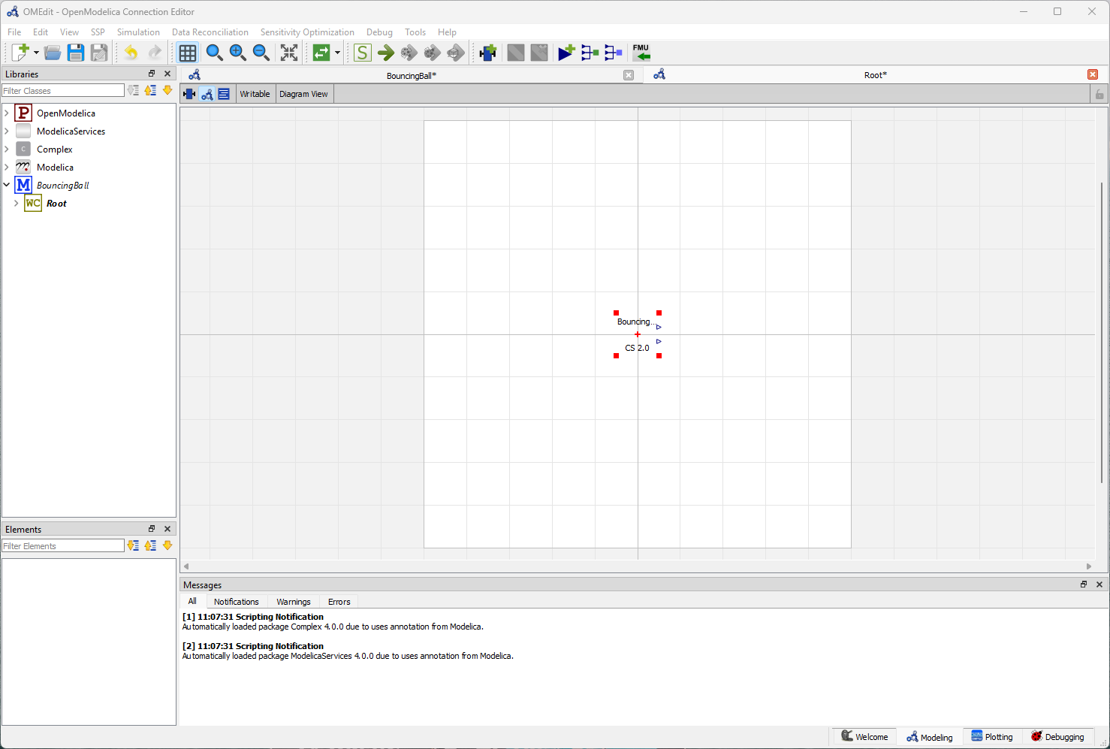
Task: Click the Writable status toggle
Action: tap(255, 93)
